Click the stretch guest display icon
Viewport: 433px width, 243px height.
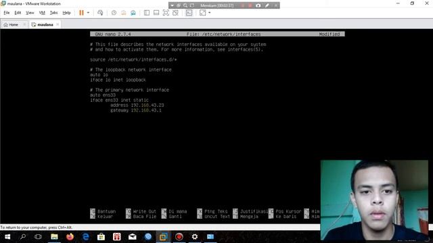pyautogui.click(x=202, y=13)
